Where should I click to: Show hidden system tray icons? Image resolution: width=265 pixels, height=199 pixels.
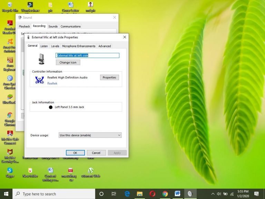(x=213, y=194)
